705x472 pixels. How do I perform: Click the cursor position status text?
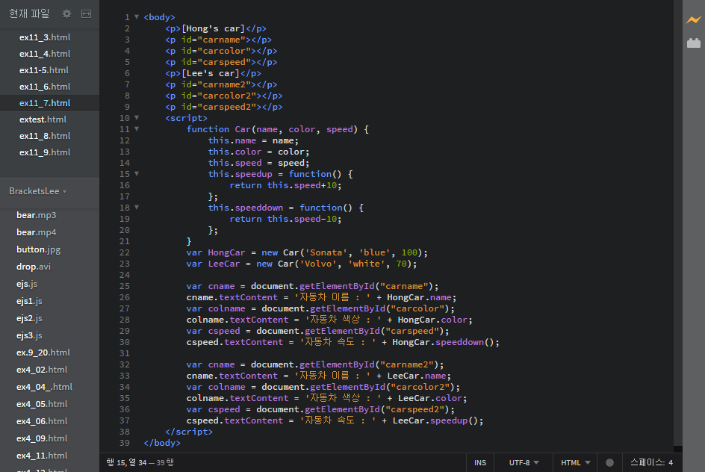140,462
